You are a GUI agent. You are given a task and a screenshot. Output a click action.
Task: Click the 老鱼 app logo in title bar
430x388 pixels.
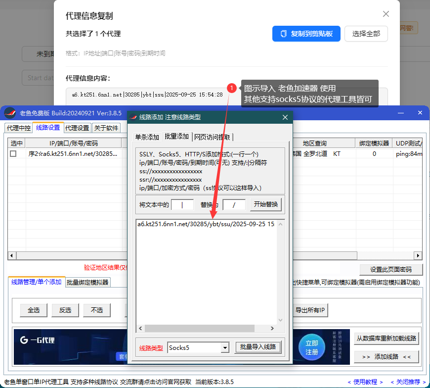pyautogui.click(x=10, y=113)
